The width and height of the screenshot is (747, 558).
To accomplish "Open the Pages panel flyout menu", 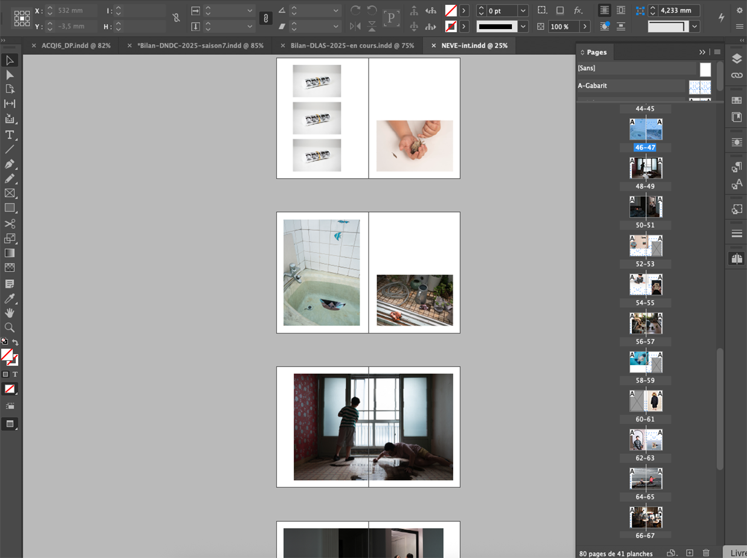I will 717,52.
